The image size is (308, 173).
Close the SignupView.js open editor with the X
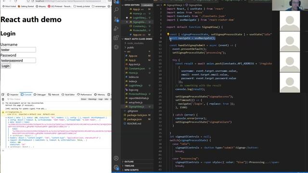[x=127, y=22]
